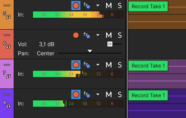The width and height of the screenshot is (186, 118).
Task: Arm track 6 for recording
Action: coord(76,35)
